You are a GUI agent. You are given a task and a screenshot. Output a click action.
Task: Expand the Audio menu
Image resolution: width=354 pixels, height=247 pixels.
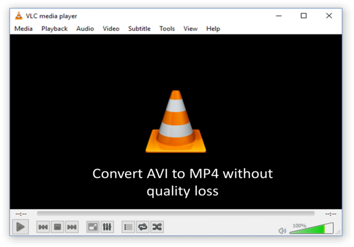pos(85,29)
